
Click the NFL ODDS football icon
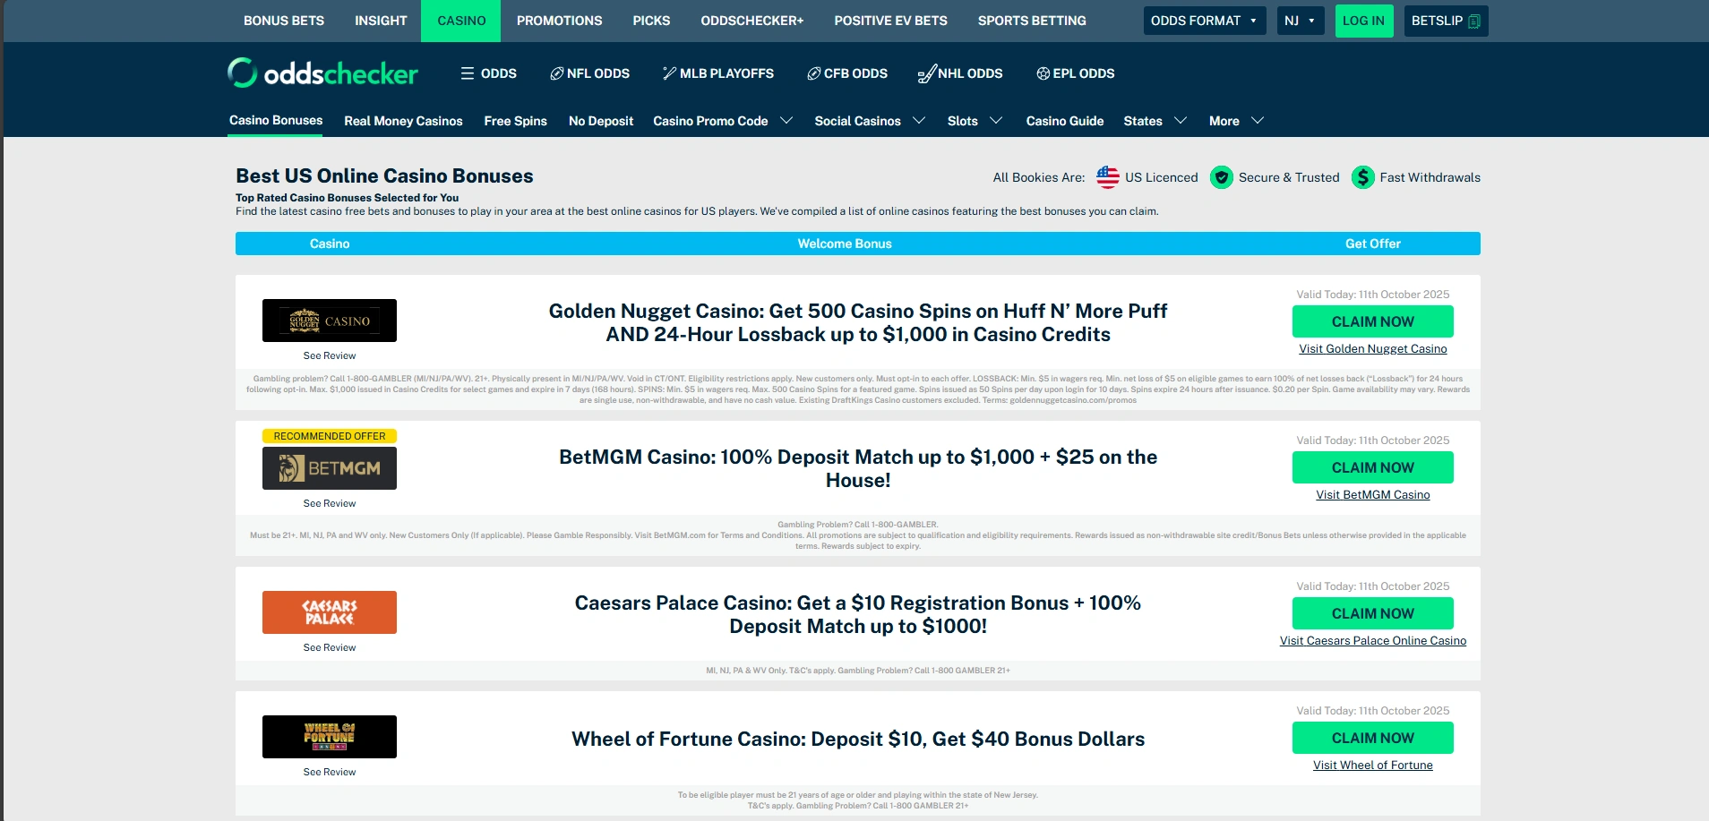point(556,73)
